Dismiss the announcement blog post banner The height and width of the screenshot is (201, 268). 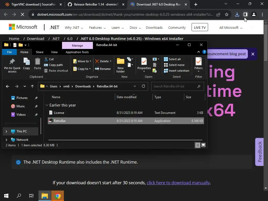click(253, 54)
